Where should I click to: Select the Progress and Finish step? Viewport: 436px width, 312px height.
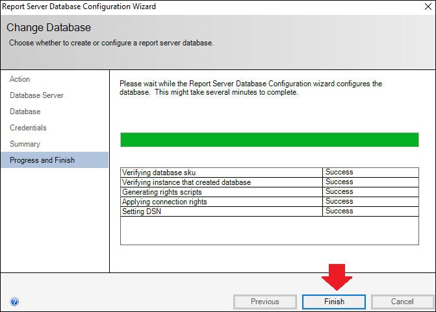tap(55, 160)
